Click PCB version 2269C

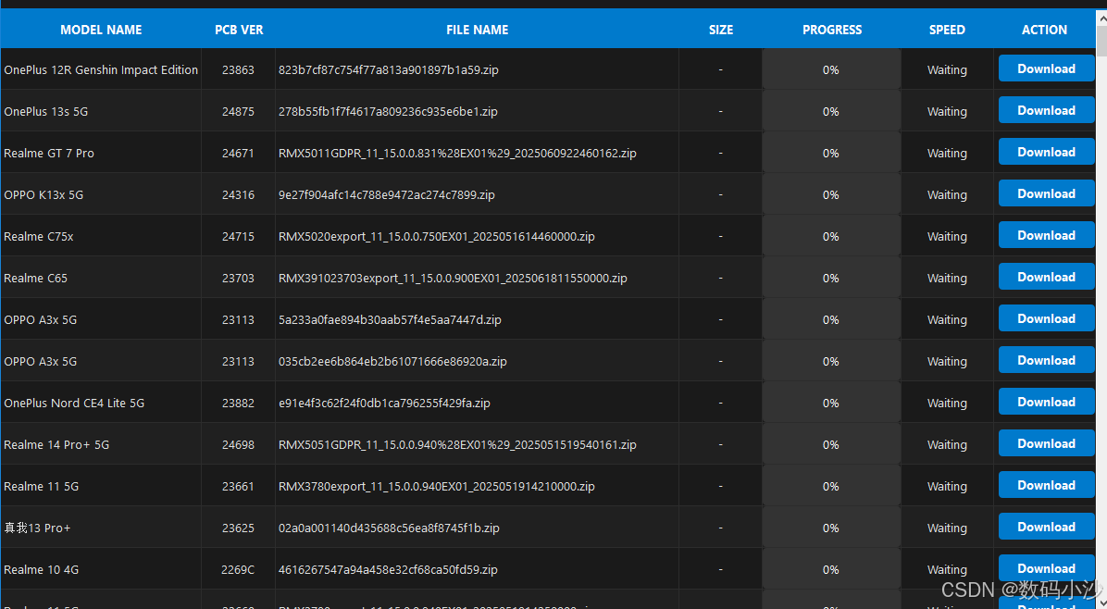tap(238, 569)
